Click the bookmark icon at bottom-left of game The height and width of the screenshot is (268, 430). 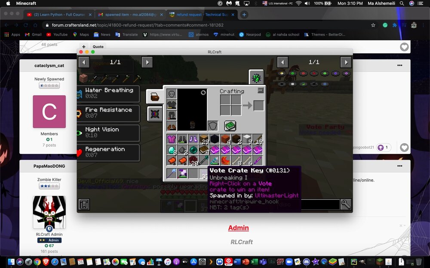tap(84, 204)
